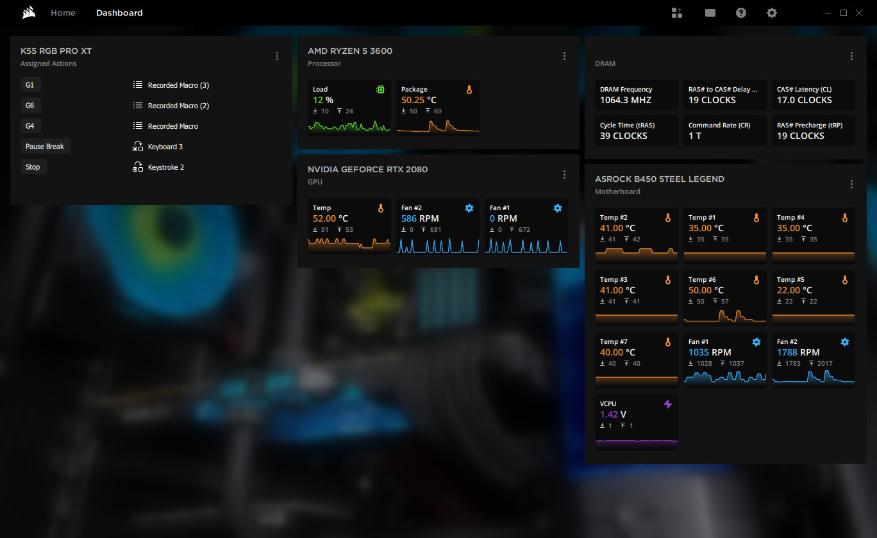The width and height of the screenshot is (877, 538).
Task: Open the settings gear in top bar
Action: (772, 13)
